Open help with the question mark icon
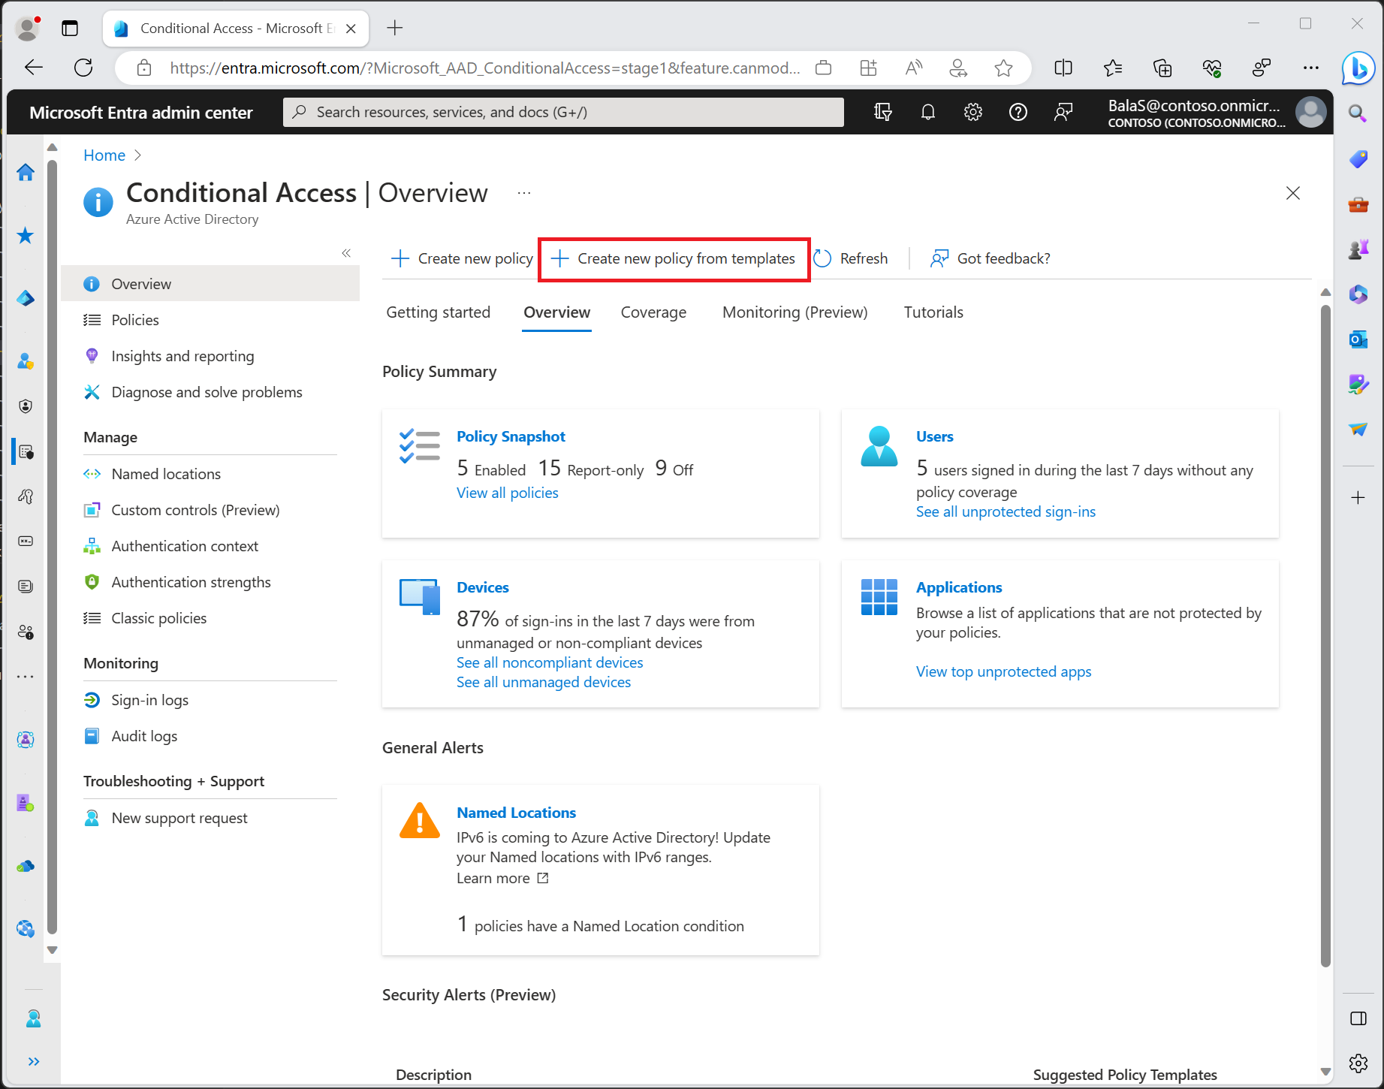 coord(1018,111)
